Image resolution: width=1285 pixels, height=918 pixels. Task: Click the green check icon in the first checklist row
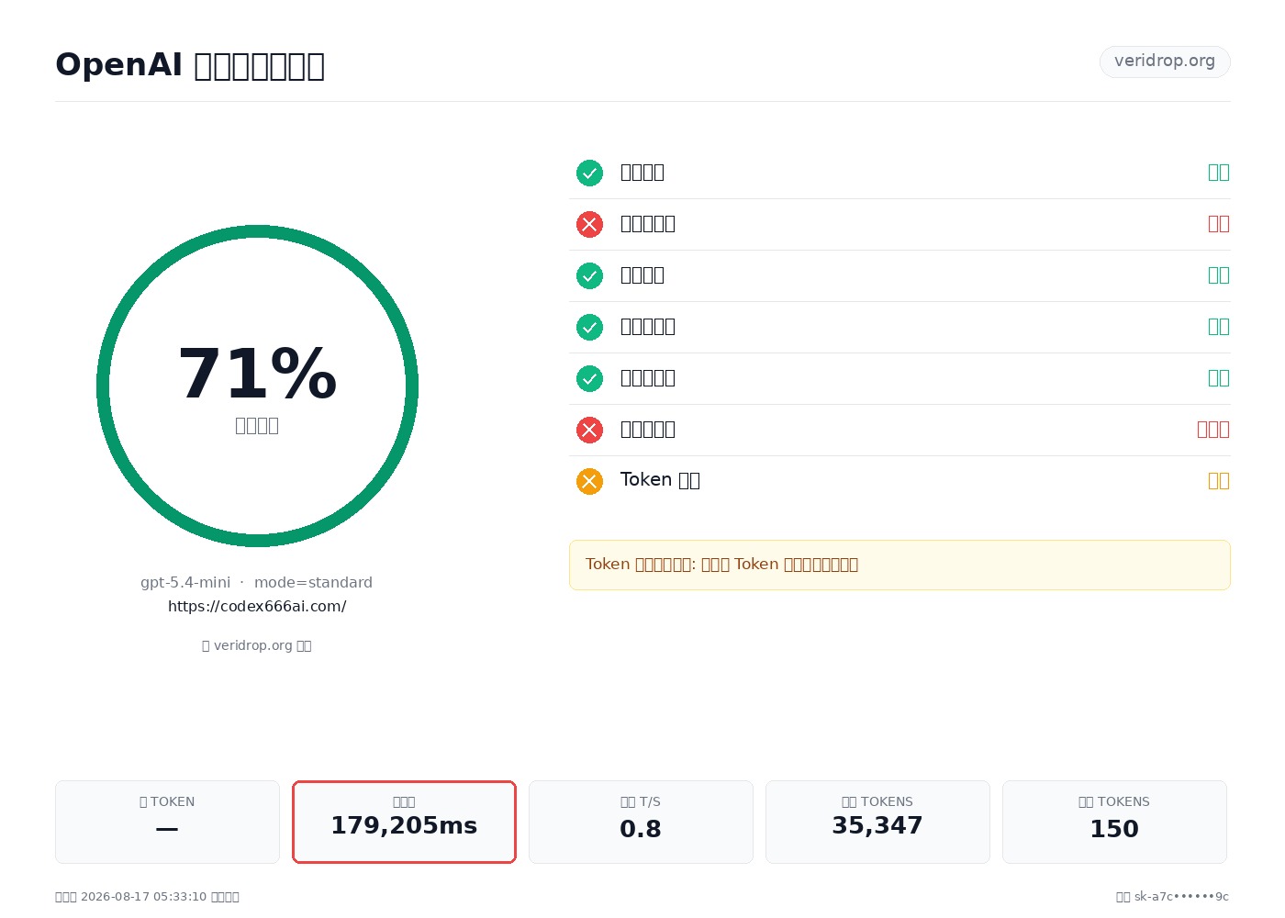pyautogui.click(x=589, y=173)
